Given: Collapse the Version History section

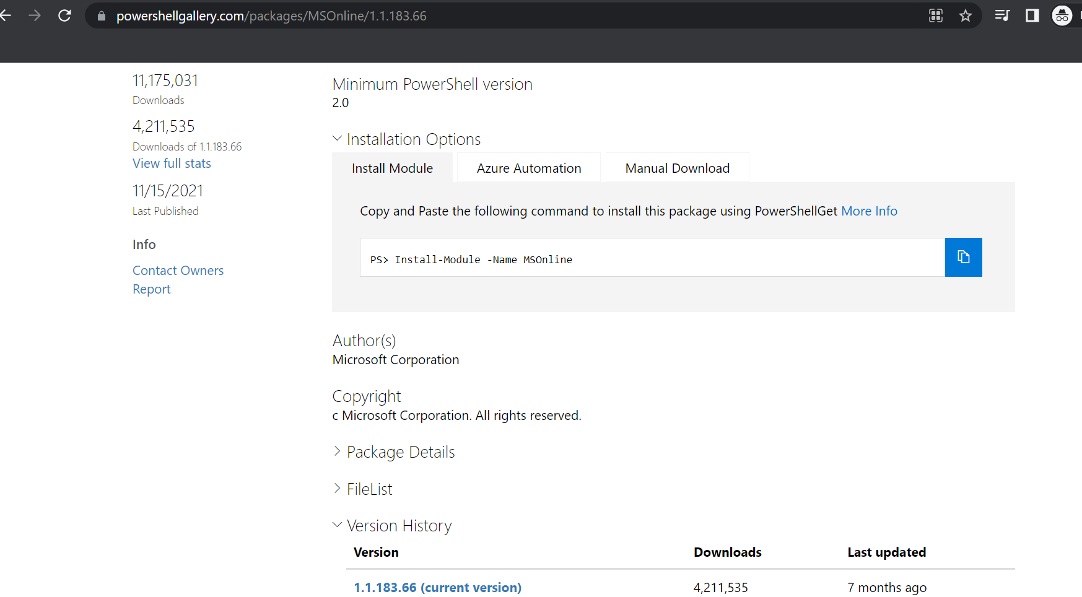Looking at the screenshot, I should [392, 526].
